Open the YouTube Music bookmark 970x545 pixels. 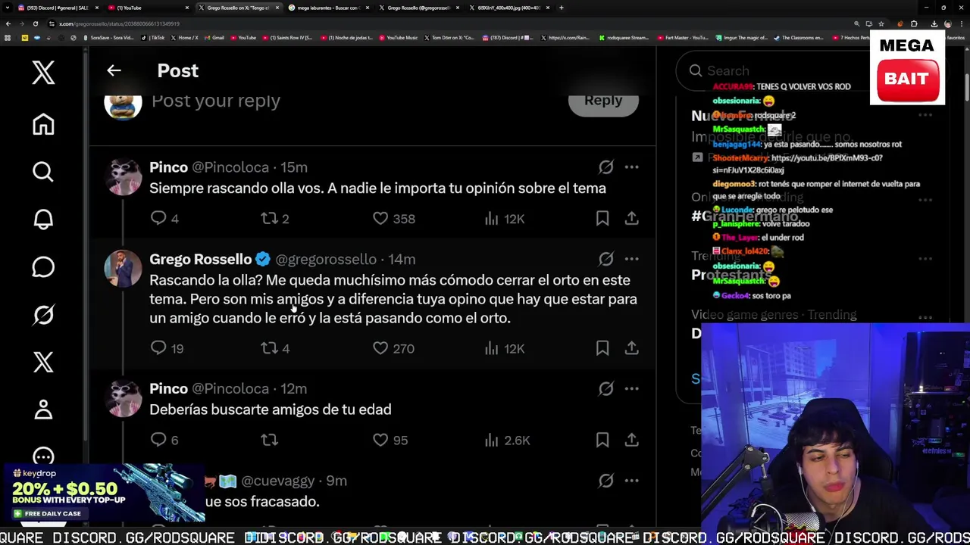[x=399, y=37]
